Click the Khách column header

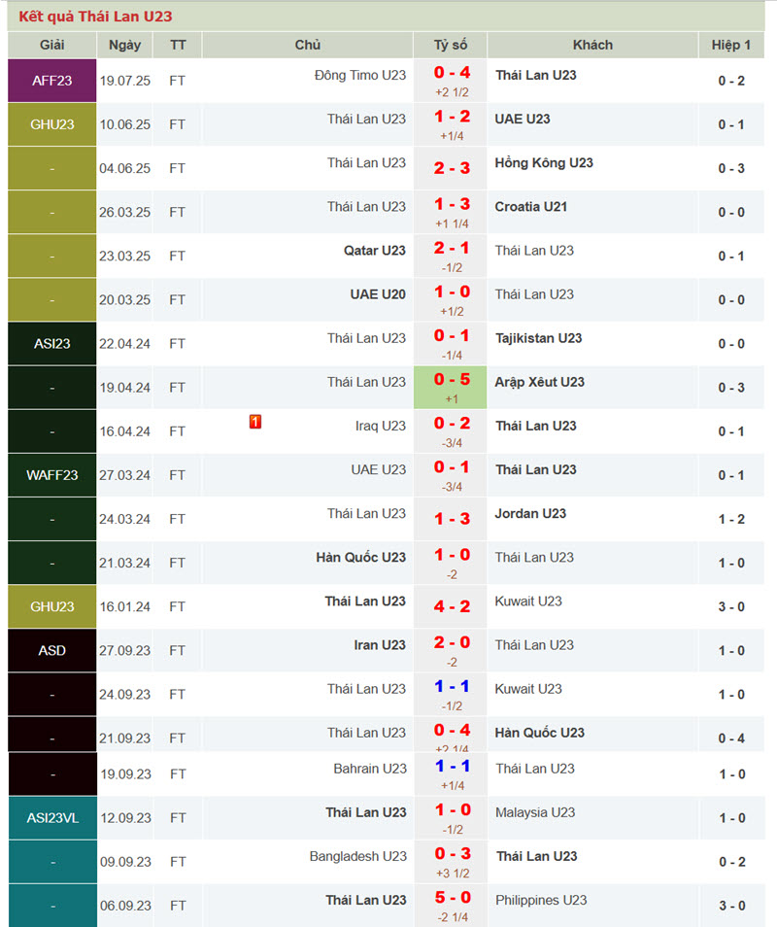(592, 45)
